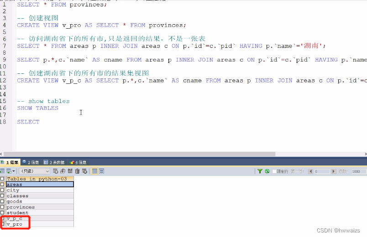Check the checkbox for the city row
Image resolution: width=367 pixels, height=237 pixels.
pos(2,190)
